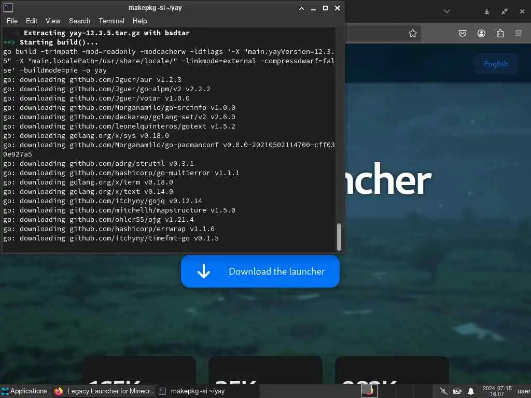Switch to makepkg terminal taskbar entry
Screen dimensions: 531x398
point(207,391)
